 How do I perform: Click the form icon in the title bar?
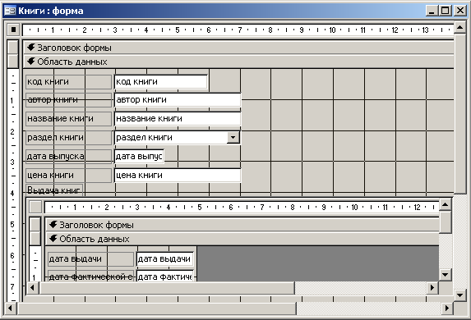tap(10, 11)
